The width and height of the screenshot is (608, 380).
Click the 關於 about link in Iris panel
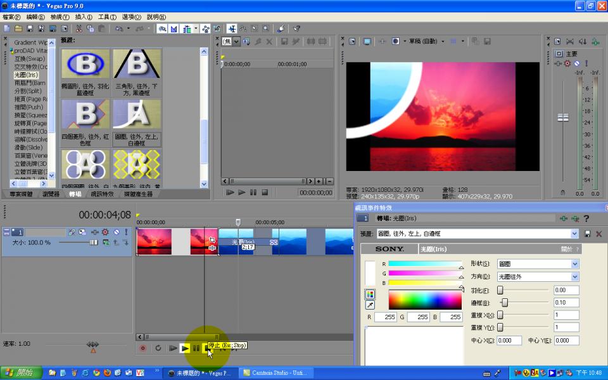(566, 249)
